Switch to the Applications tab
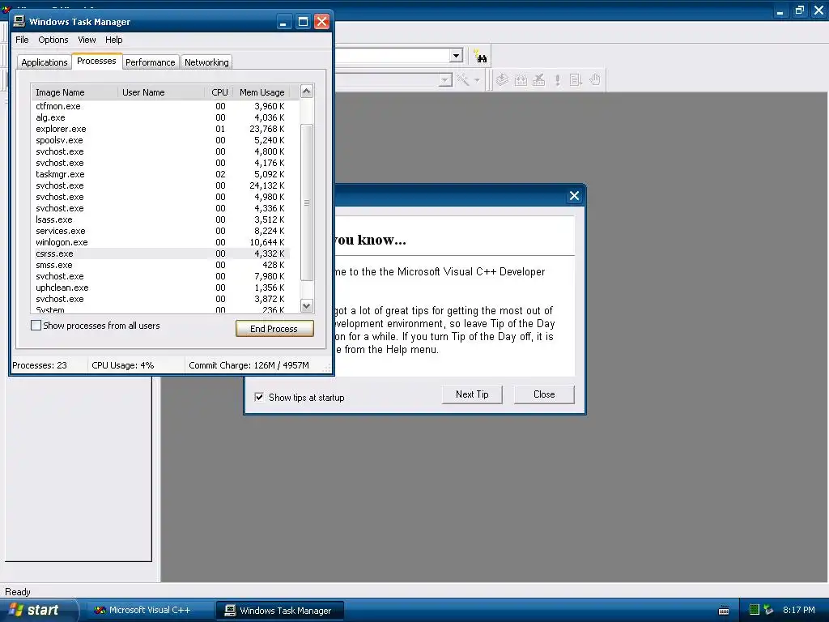 45,62
